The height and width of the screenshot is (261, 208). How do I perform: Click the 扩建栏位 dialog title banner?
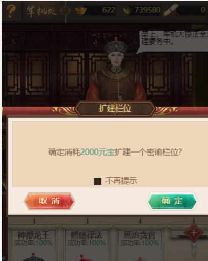(115, 108)
